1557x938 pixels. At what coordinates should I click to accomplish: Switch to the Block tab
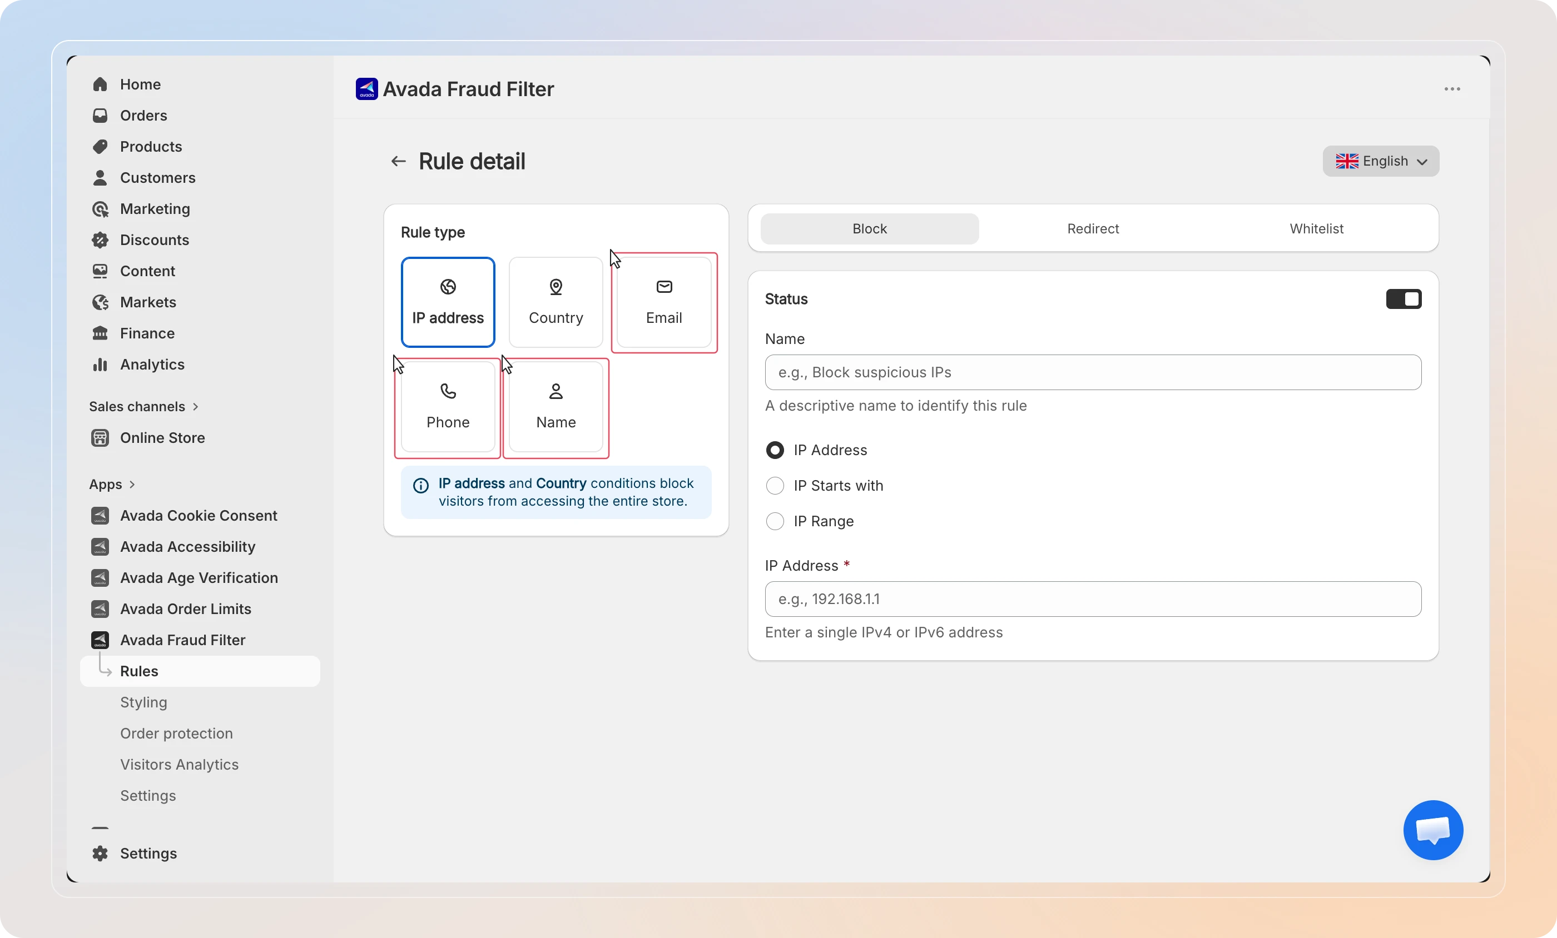coord(870,228)
